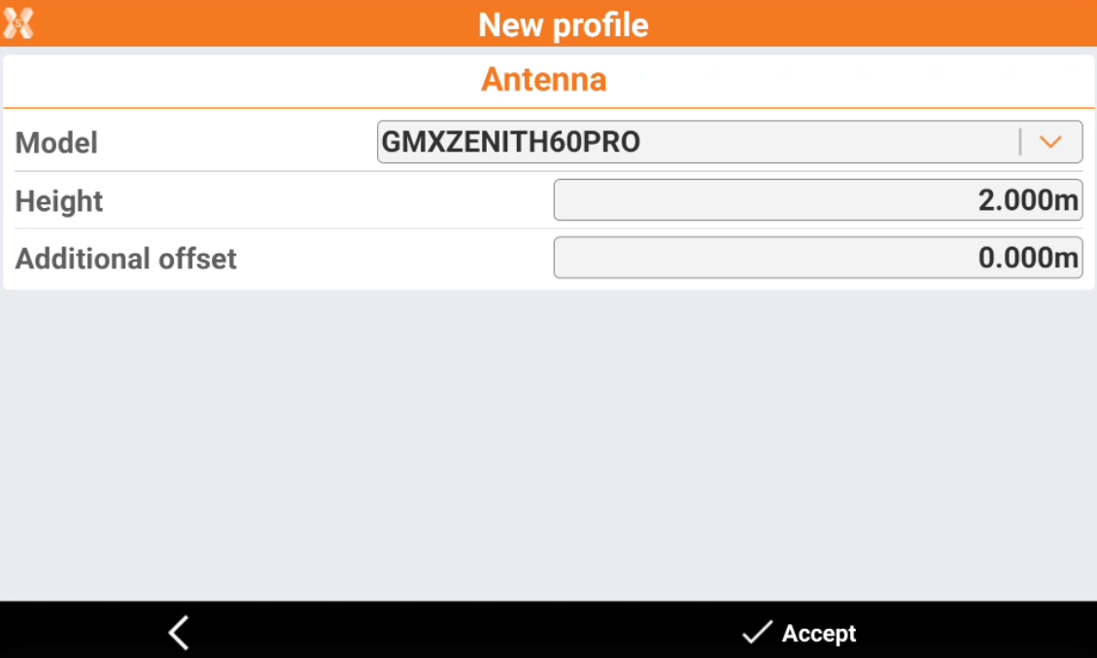Click the Additional offset label
Screen dimensions: 1097x658
(x=126, y=259)
